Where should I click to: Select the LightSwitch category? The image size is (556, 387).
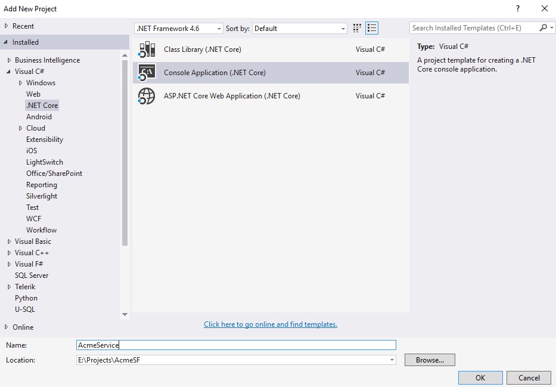[x=45, y=162]
